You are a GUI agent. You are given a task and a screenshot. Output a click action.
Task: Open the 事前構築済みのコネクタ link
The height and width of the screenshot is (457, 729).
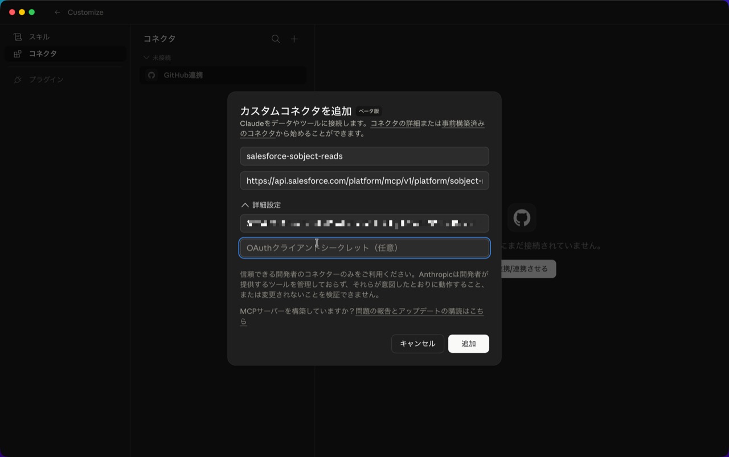462,123
